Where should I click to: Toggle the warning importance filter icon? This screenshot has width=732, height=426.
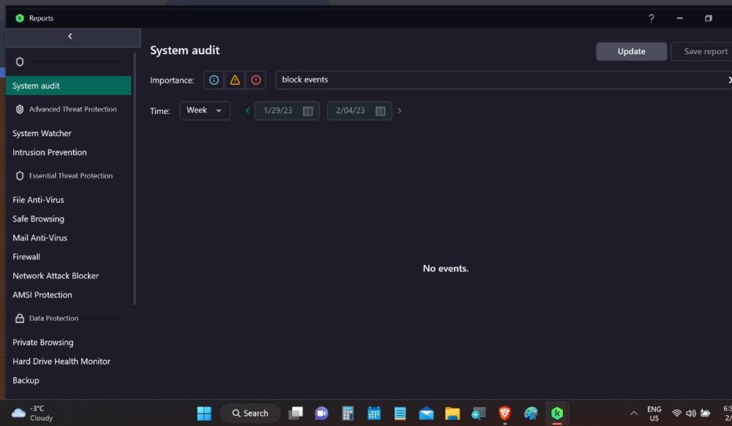(x=235, y=80)
